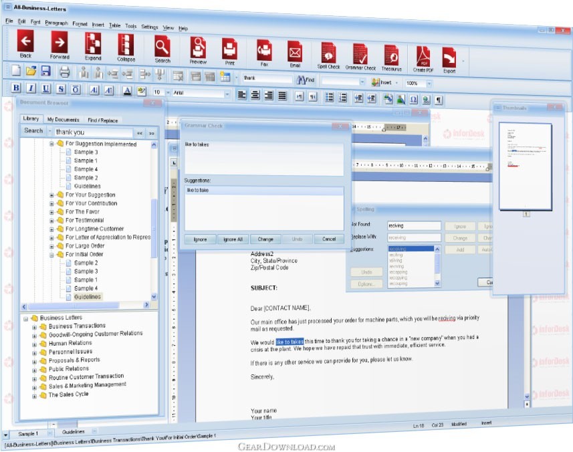Image resolution: width=573 pixels, height=452 pixels.
Task: Toggle Overline formatting button
Action: coord(76,90)
